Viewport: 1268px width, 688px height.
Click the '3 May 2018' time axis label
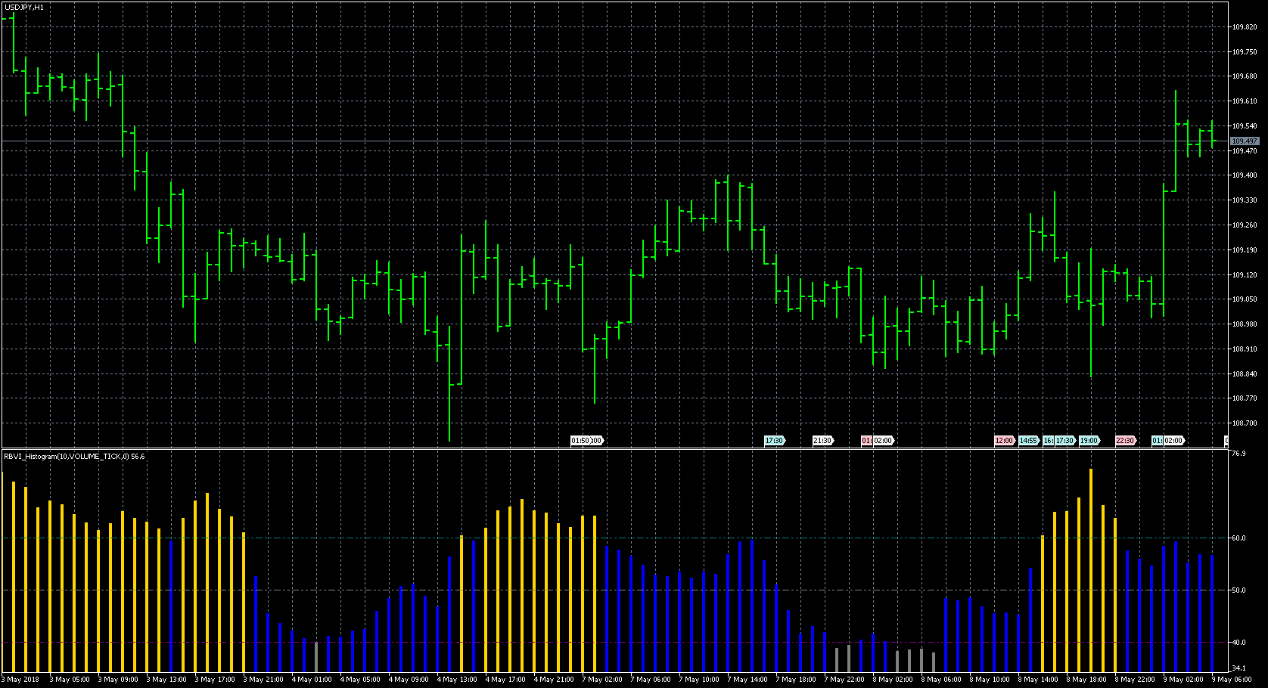23,680
